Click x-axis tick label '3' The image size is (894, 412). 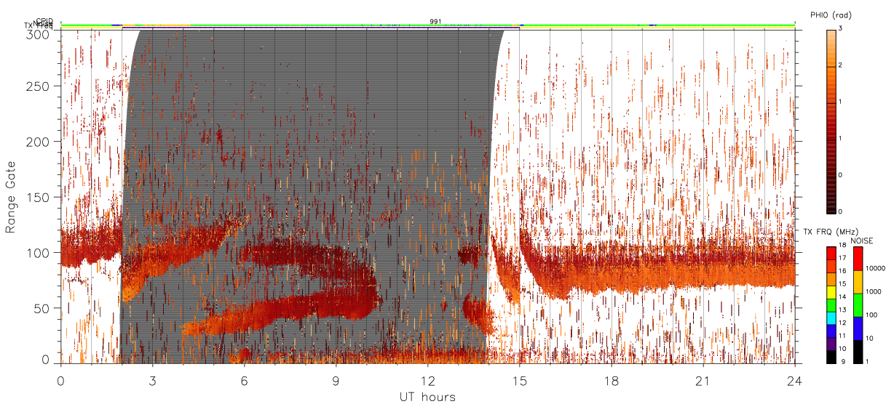(153, 381)
